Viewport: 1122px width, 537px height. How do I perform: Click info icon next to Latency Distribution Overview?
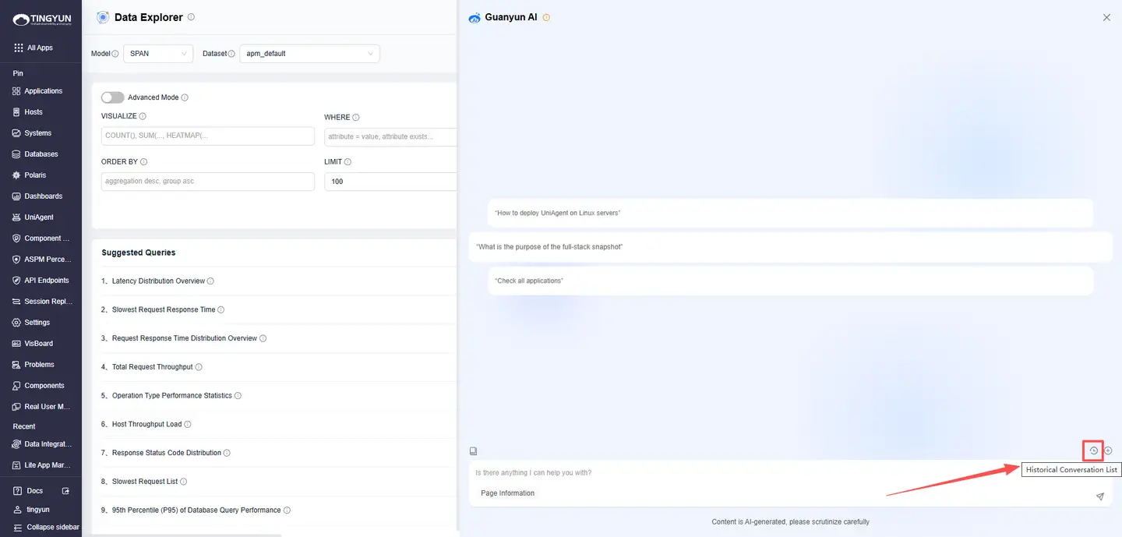210,281
